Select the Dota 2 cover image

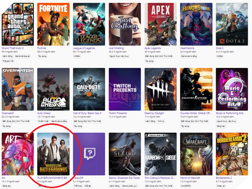[x=232, y=24]
